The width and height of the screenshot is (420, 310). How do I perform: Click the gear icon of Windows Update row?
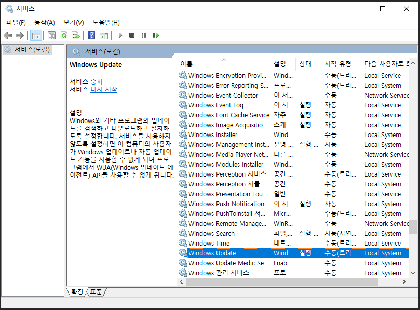(183, 253)
